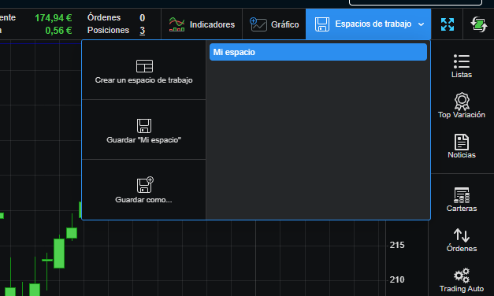
Task: Click the new chart icon beside Gráfico
Action: tap(258, 24)
